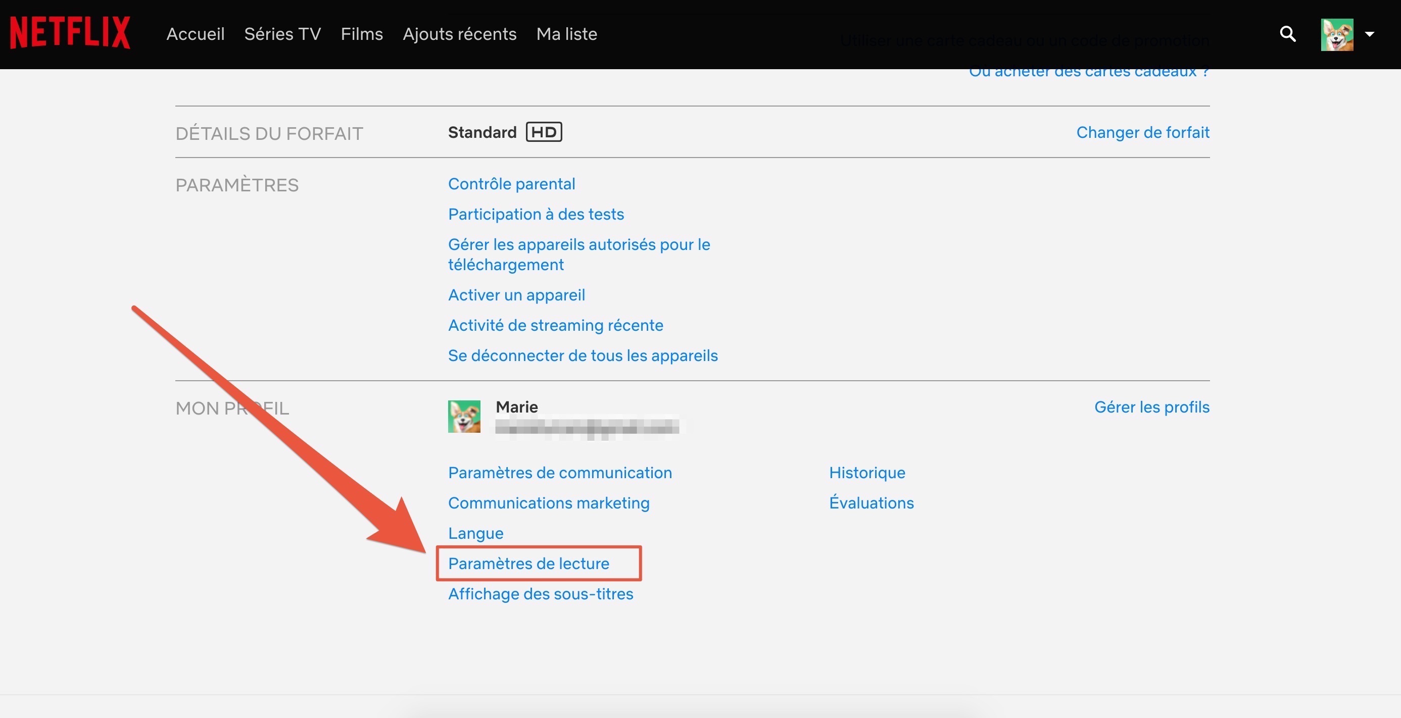The width and height of the screenshot is (1401, 718).
Task: Open Ajouts récents section
Action: click(x=460, y=34)
